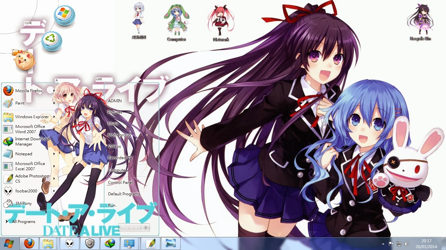Click the blue Windows logo orb gadget
The width and height of the screenshot is (446, 250).
click(65, 15)
